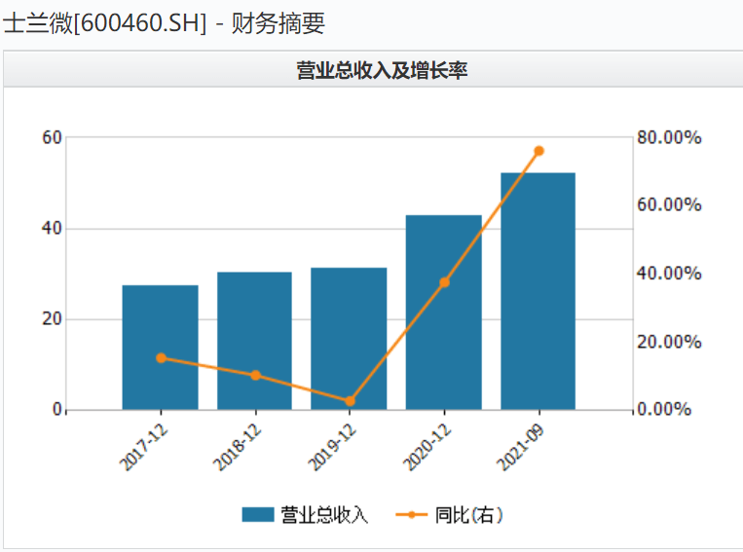Click the 2019-12 x-axis label
This screenshot has width=743, height=552.
coord(332,447)
